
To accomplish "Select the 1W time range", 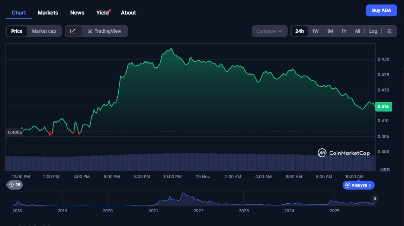I will click(315, 31).
